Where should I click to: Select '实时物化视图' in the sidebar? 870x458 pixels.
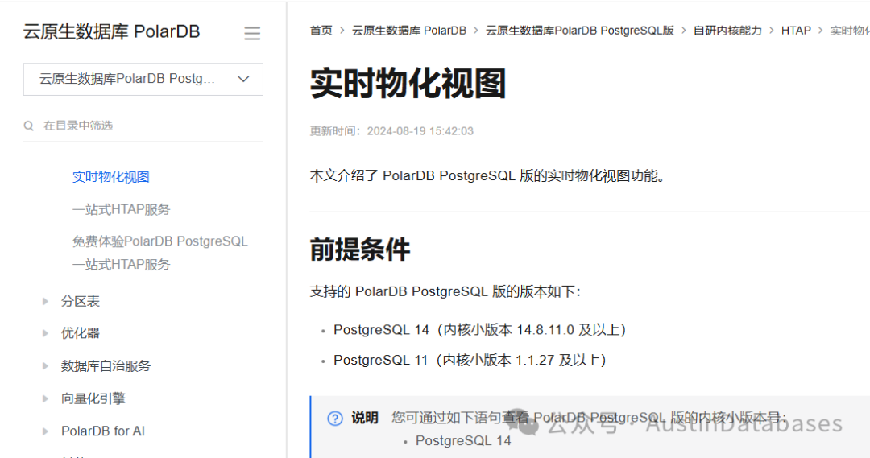pyautogui.click(x=111, y=177)
